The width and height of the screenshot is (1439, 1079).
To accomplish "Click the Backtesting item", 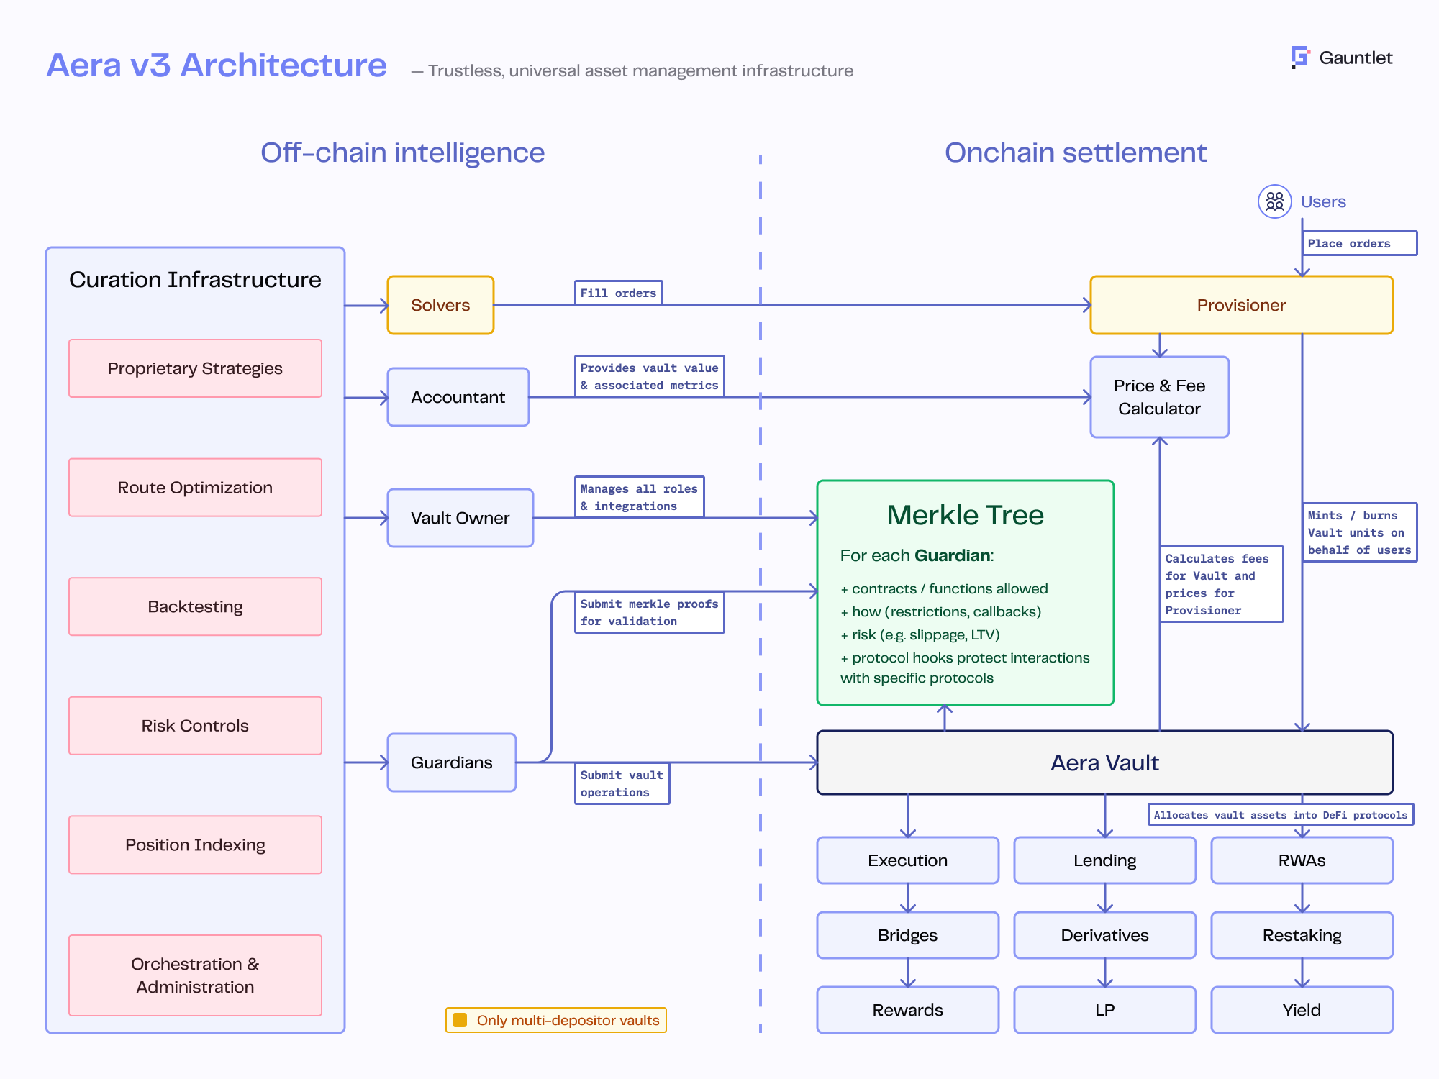I will point(195,606).
